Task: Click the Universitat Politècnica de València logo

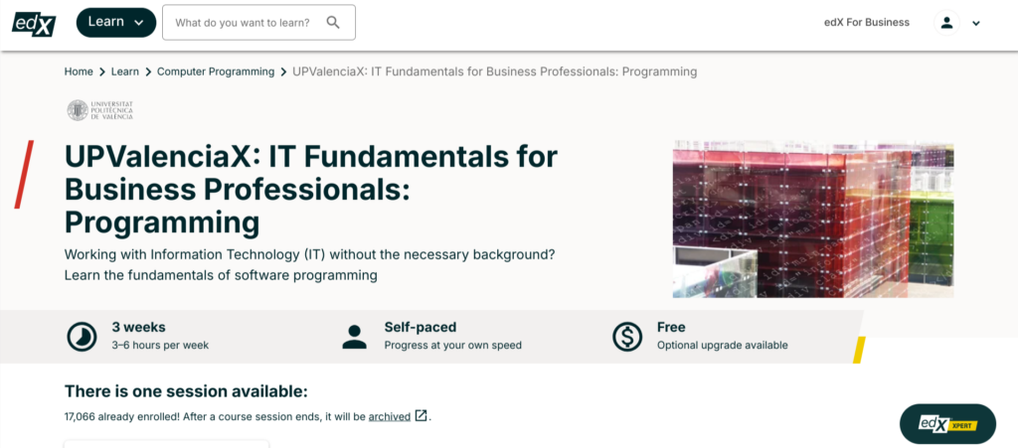Action: [x=99, y=110]
